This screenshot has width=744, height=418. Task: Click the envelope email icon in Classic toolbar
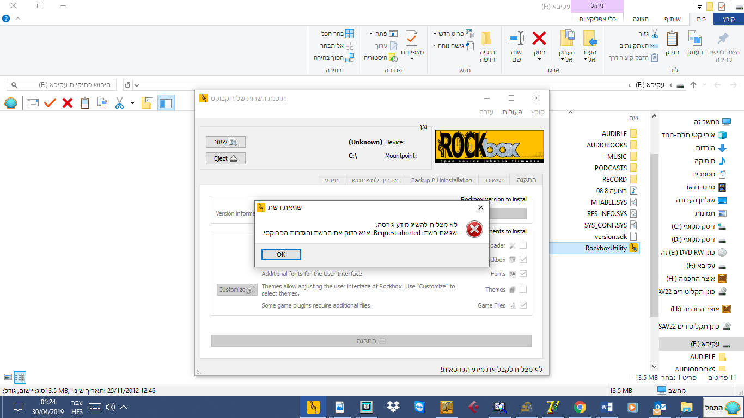pos(33,102)
